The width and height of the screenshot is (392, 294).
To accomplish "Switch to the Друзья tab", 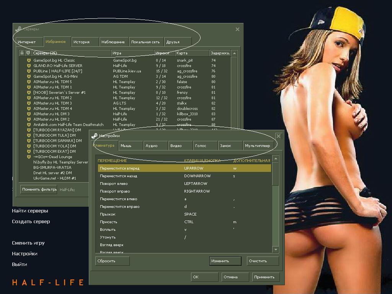I will [x=178, y=42].
